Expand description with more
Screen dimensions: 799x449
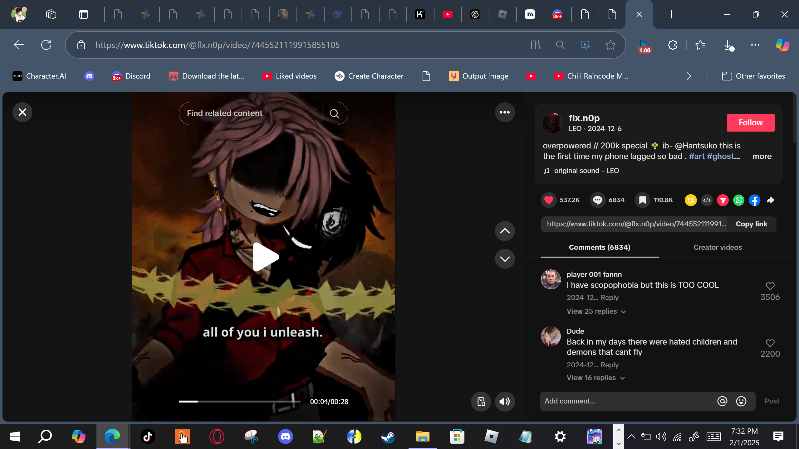coord(762,156)
